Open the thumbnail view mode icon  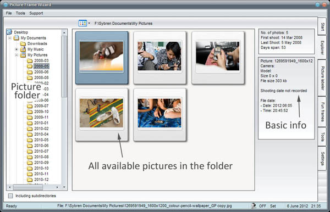[82, 23]
